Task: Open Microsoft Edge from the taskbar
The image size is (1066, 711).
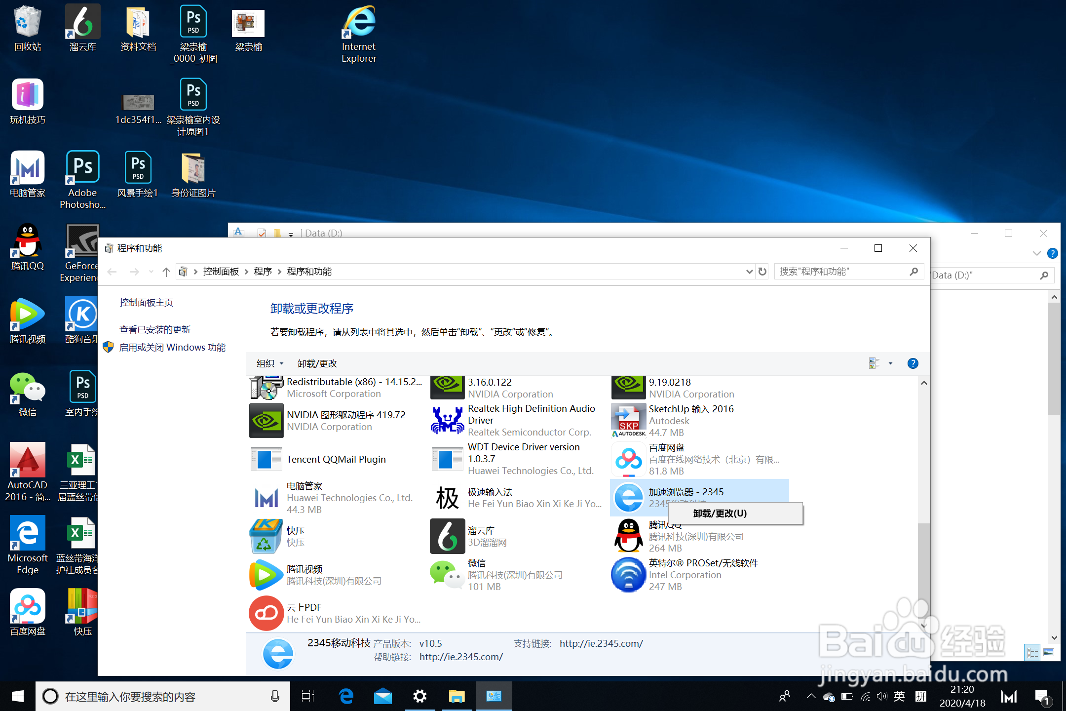Action: [x=346, y=697]
